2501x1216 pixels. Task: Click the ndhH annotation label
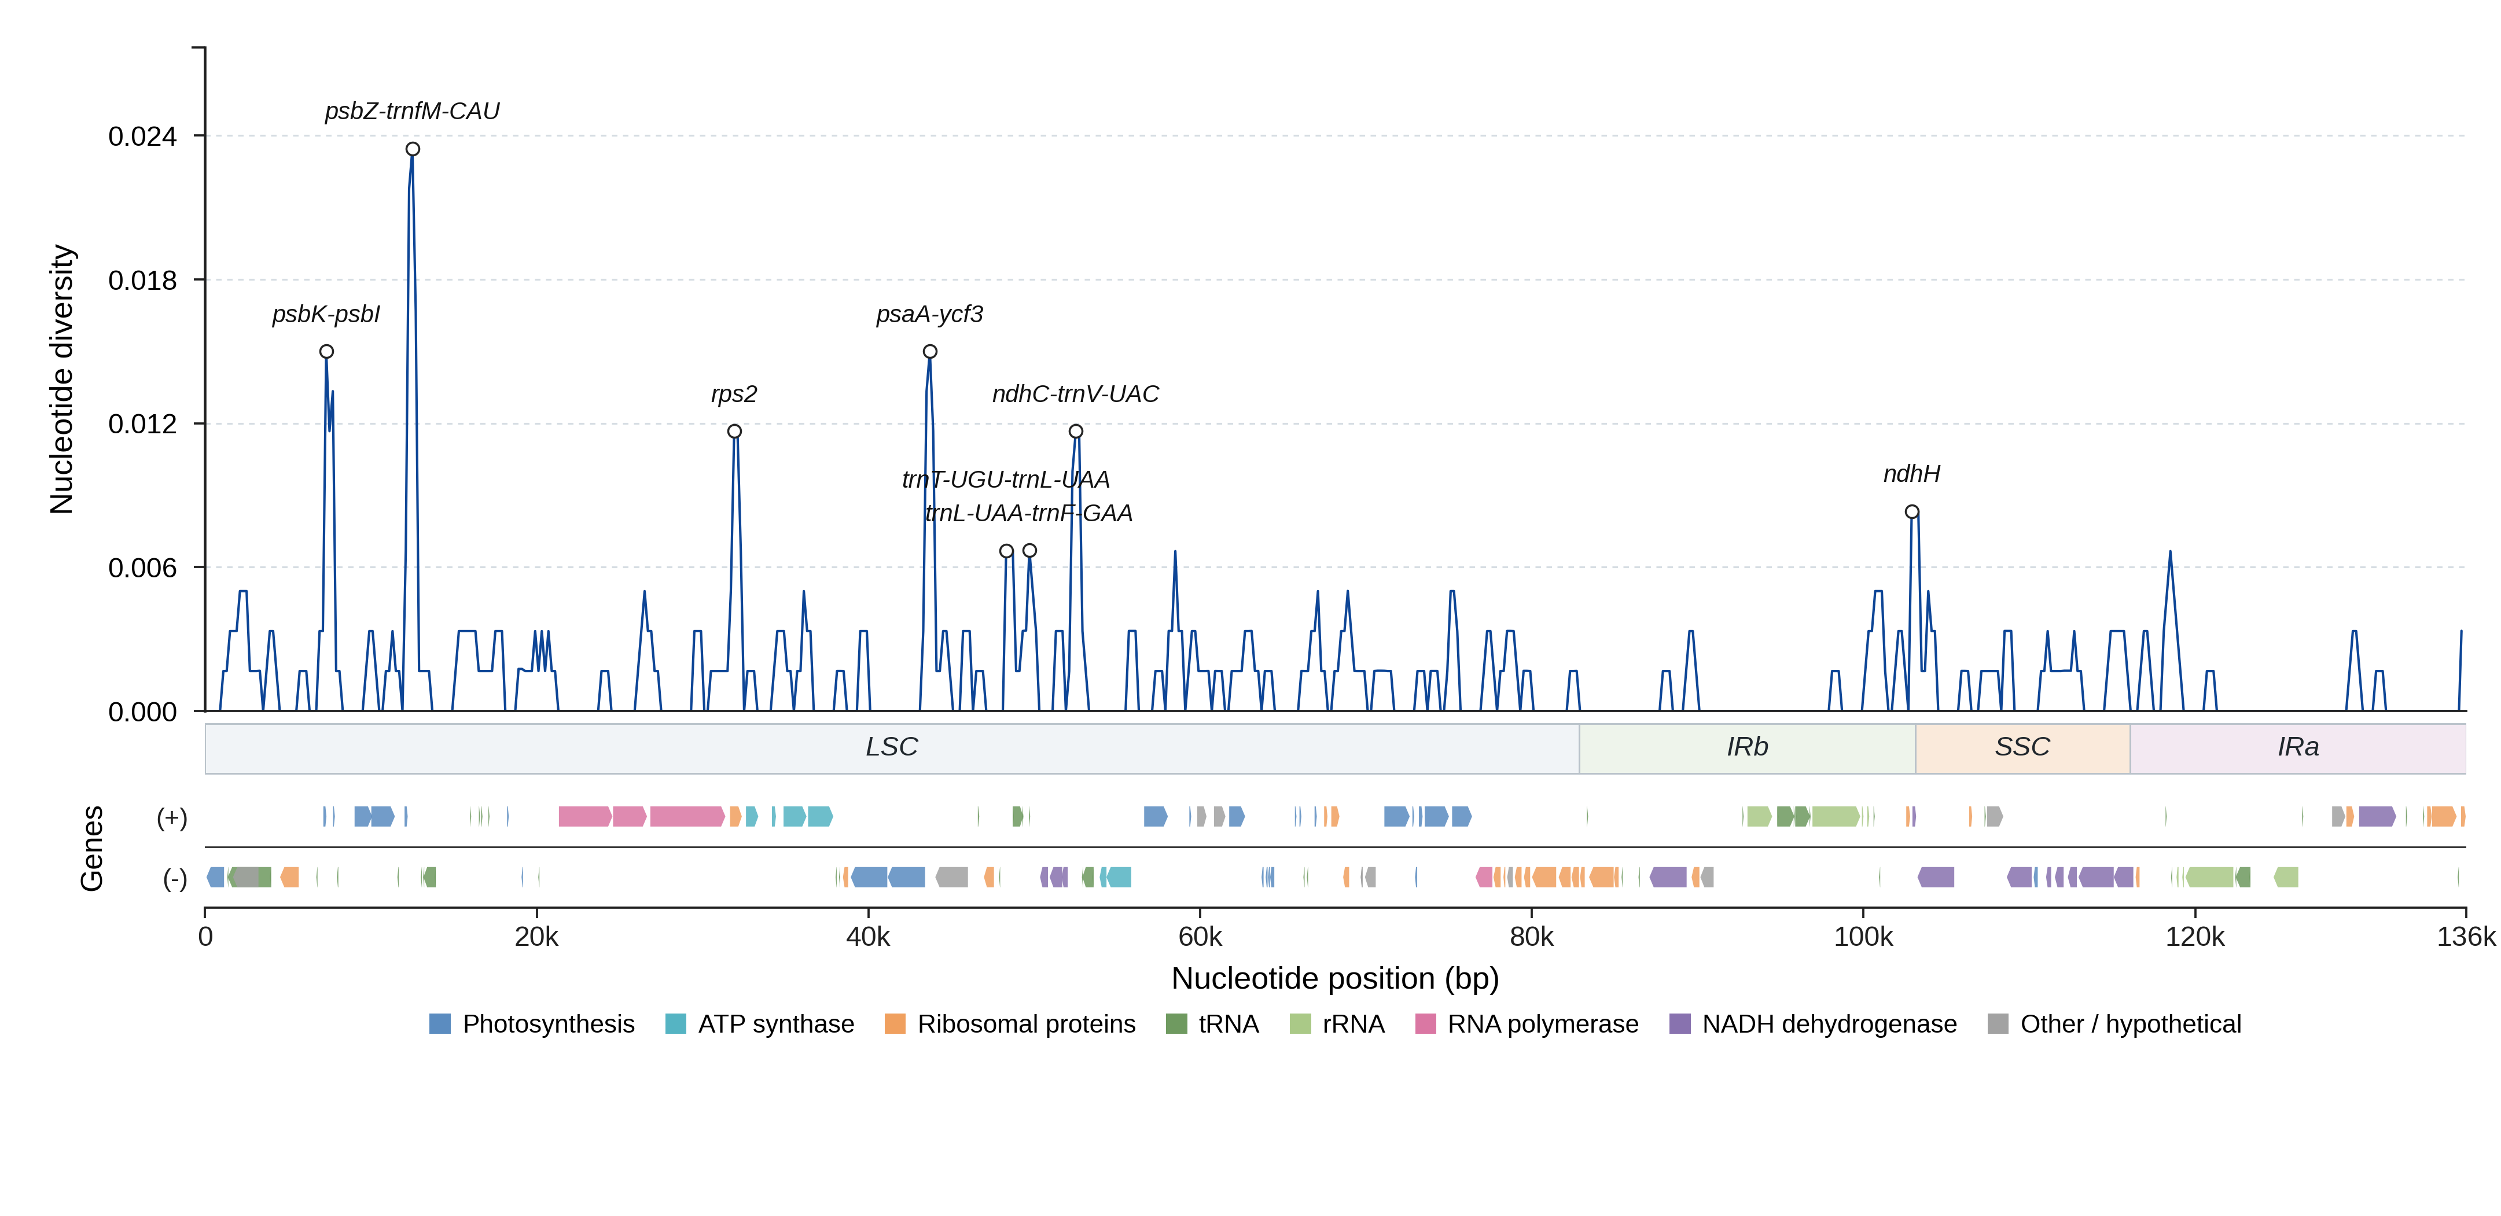(1912, 474)
